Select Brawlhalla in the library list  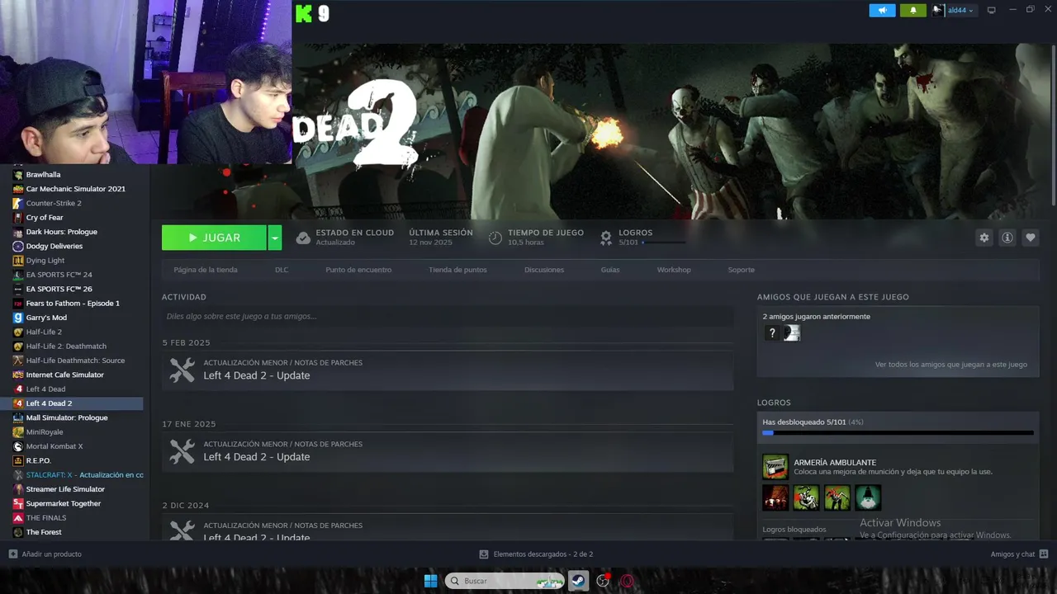(x=43, y=174)
